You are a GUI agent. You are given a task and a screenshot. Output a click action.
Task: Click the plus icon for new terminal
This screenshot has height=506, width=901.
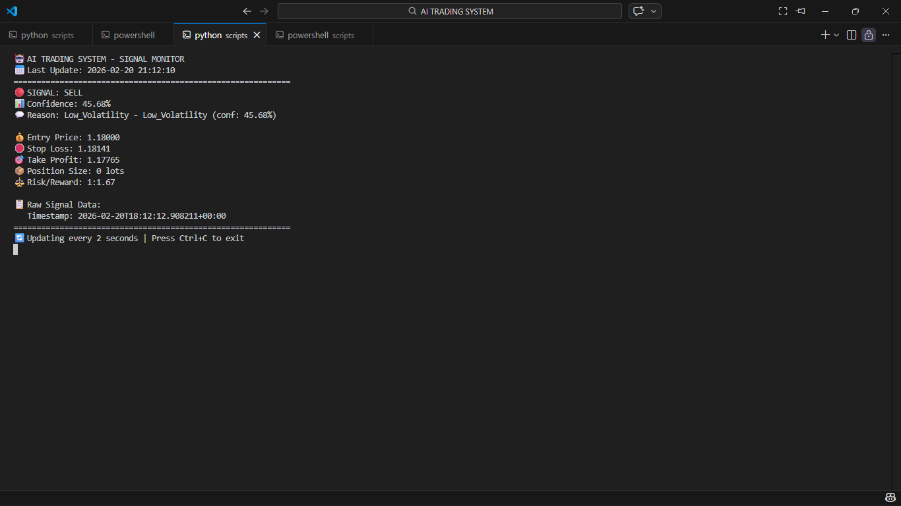click(824, 35)
